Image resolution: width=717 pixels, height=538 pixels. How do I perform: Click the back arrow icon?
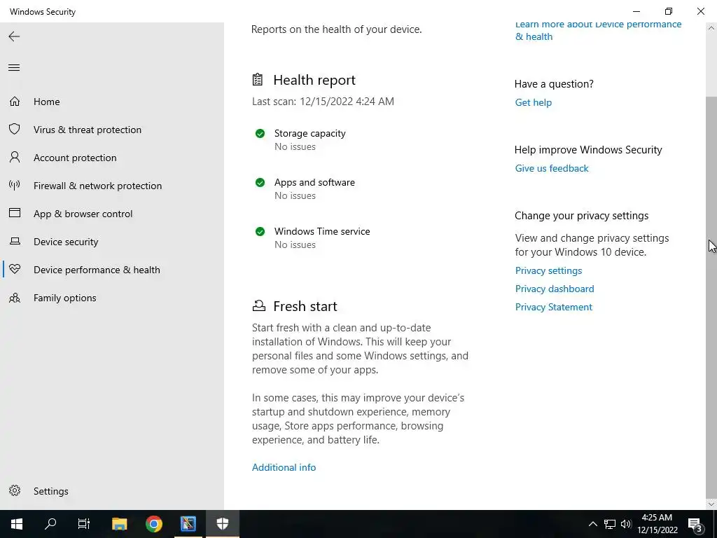[x=14, y=36]
